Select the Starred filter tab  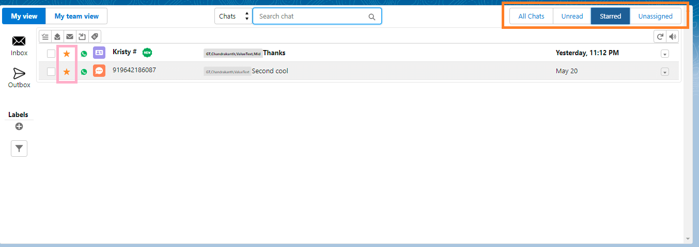(x=611, y=16)
